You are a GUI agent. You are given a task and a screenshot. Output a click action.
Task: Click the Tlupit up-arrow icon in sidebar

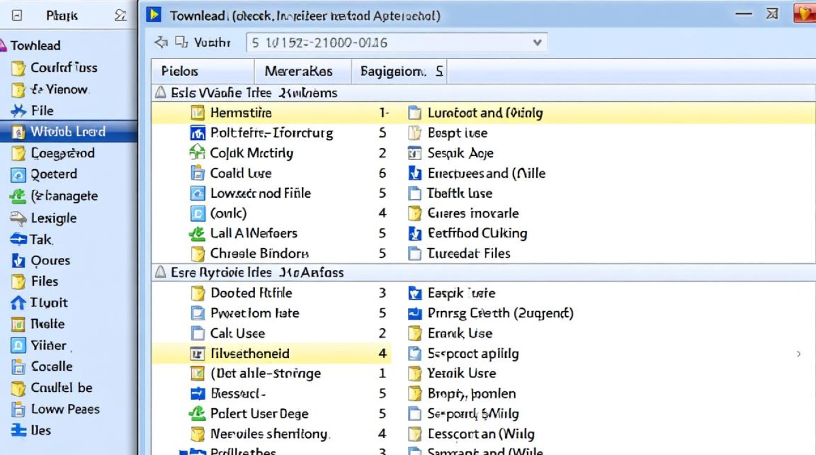[x=19, y=303]
